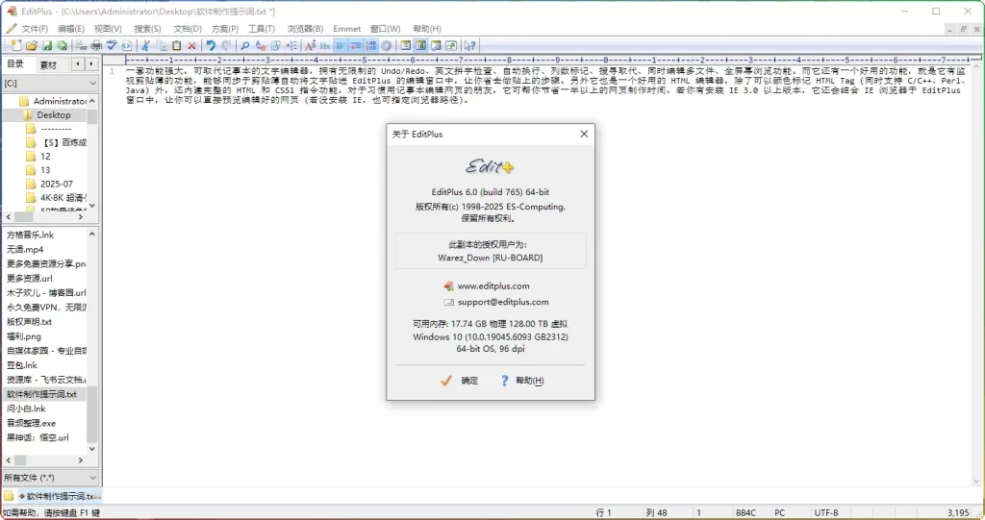Click the down arrow of the folder tree scrollbar

pyautogui.click(x=92, y=206)
